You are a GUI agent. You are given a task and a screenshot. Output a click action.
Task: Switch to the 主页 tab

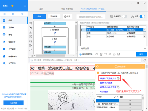tap(41, 9)
